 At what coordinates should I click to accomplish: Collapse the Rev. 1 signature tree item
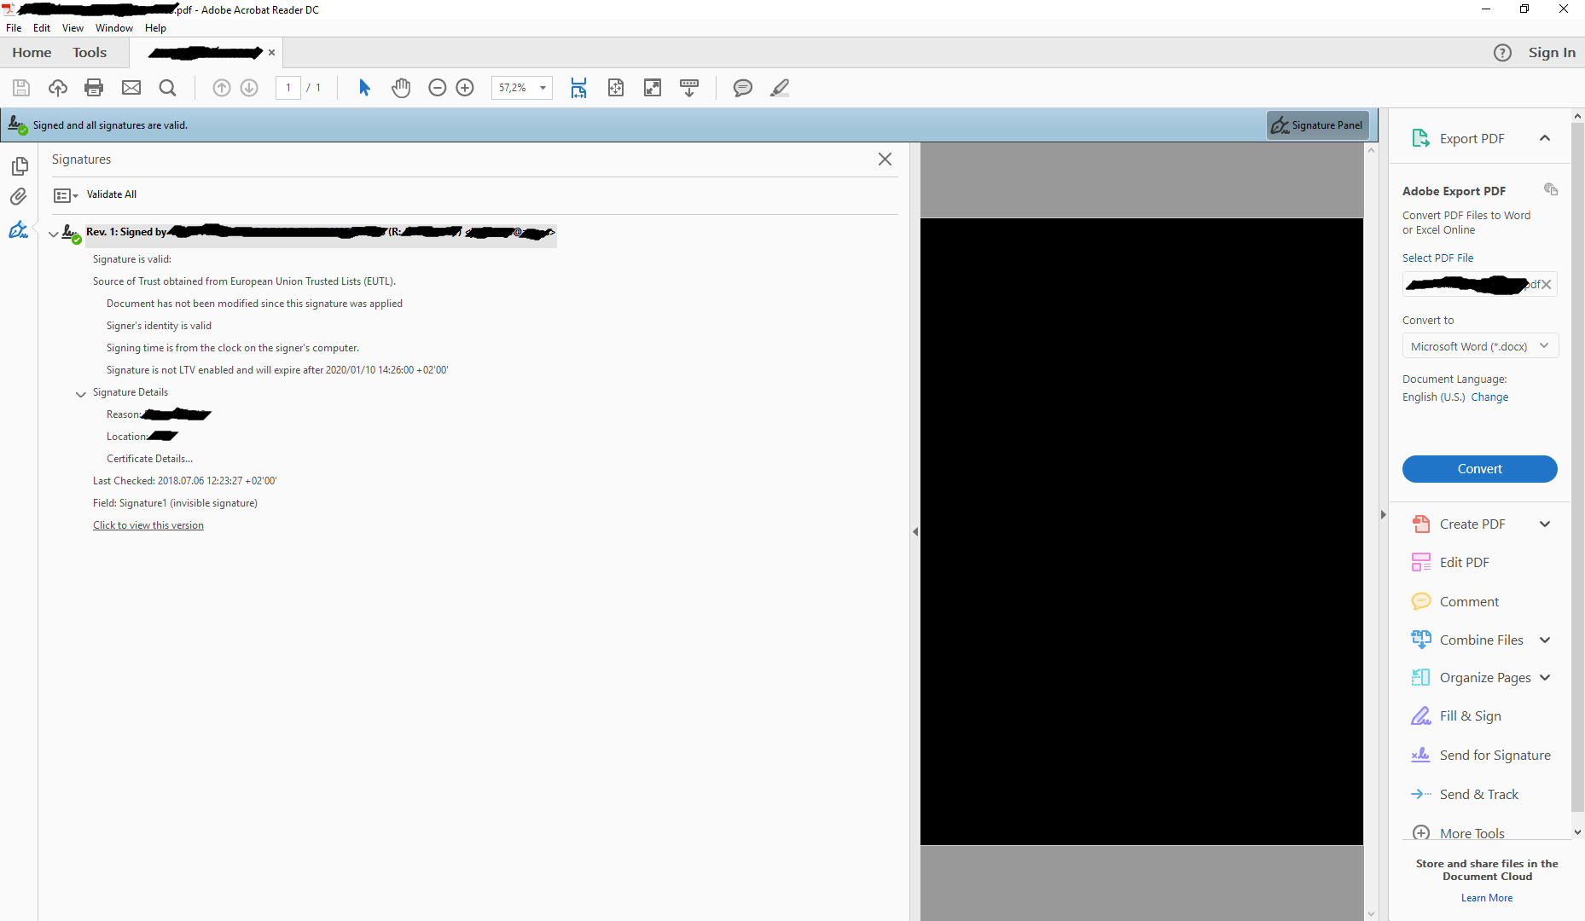pyautogui.click(x=54, y=234)
